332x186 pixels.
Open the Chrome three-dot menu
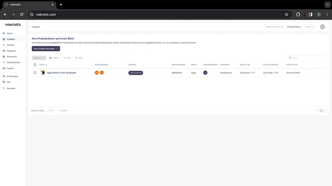(x=327, y=14)
